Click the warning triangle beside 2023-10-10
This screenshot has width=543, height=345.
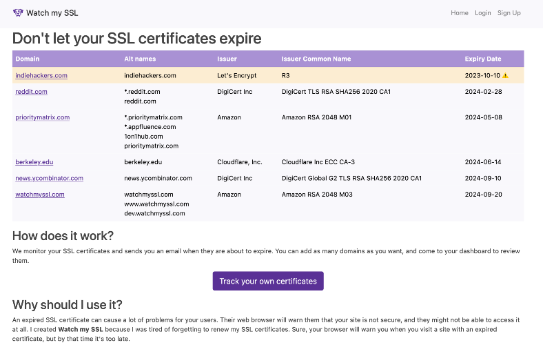point(505,76)
